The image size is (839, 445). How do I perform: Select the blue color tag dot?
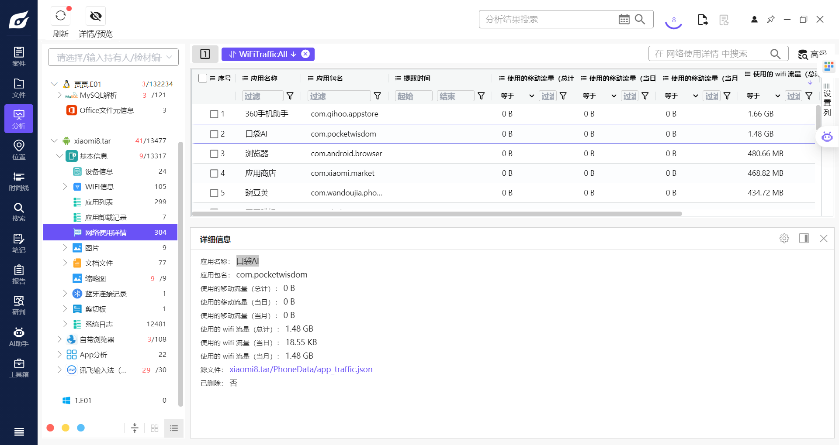coord(81,428)
